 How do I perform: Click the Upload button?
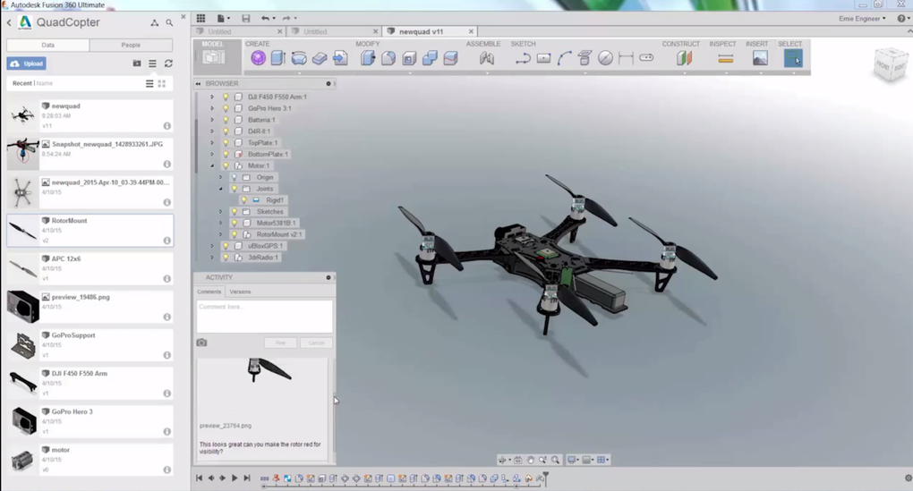click(x=27, y=63)
